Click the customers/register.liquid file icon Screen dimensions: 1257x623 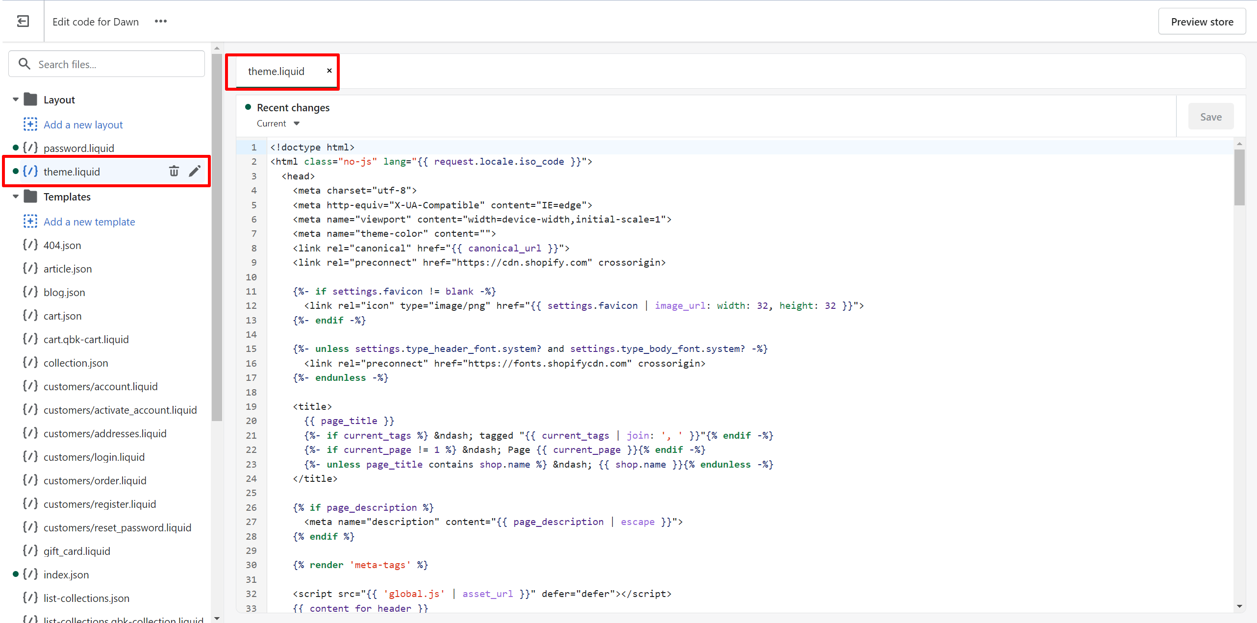[x=30, y=503]
